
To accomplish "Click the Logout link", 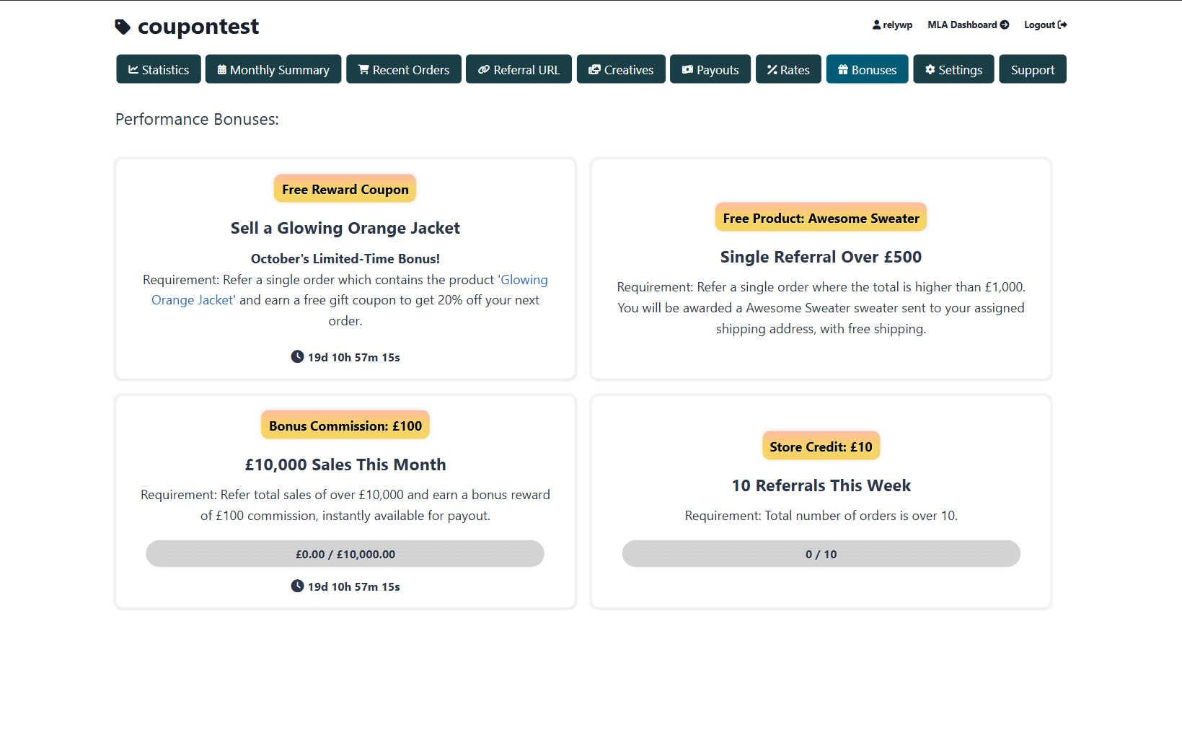I will (1045, 25).
